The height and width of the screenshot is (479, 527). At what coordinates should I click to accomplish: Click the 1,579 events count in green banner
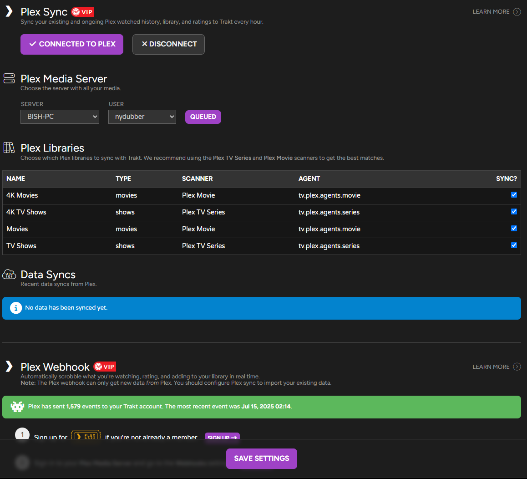pos(73,407)
